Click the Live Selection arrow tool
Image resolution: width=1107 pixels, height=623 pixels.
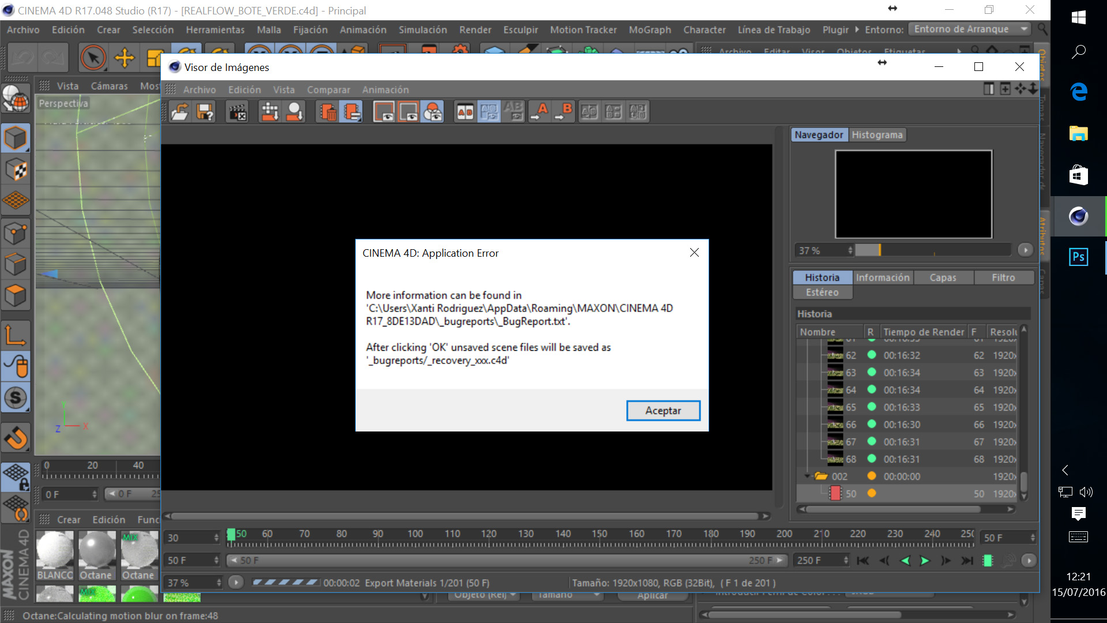[x=93, y=58]
